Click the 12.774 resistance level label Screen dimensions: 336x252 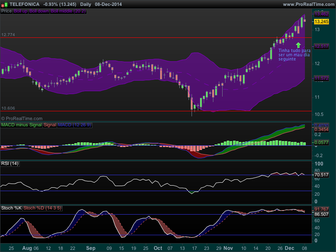[8, 35]
